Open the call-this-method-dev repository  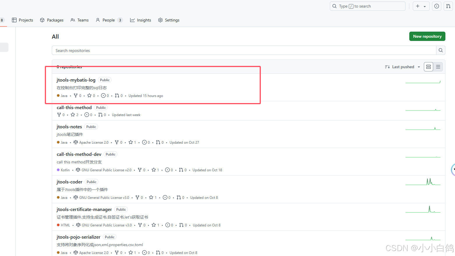79,154
